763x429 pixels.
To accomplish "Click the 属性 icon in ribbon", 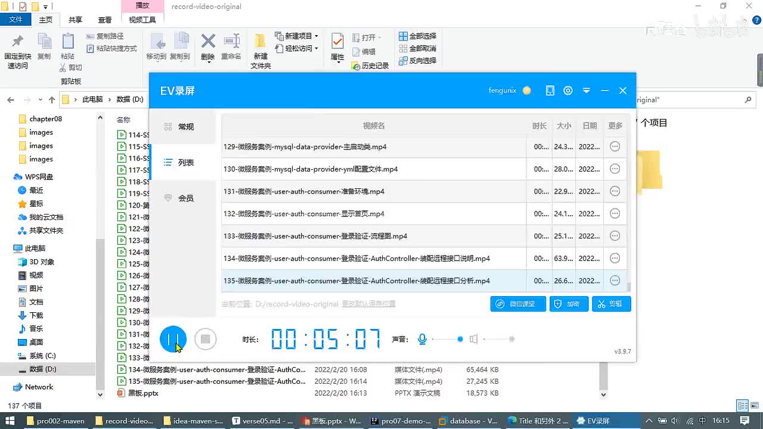I will point(337,41).
